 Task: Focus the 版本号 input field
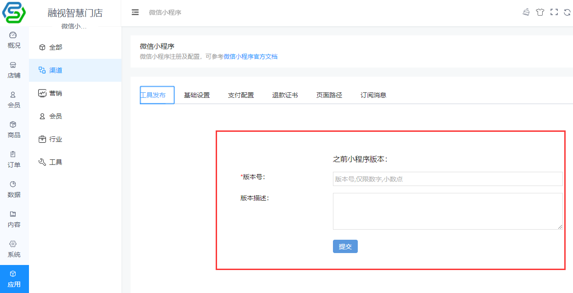[x=448, y=179]
